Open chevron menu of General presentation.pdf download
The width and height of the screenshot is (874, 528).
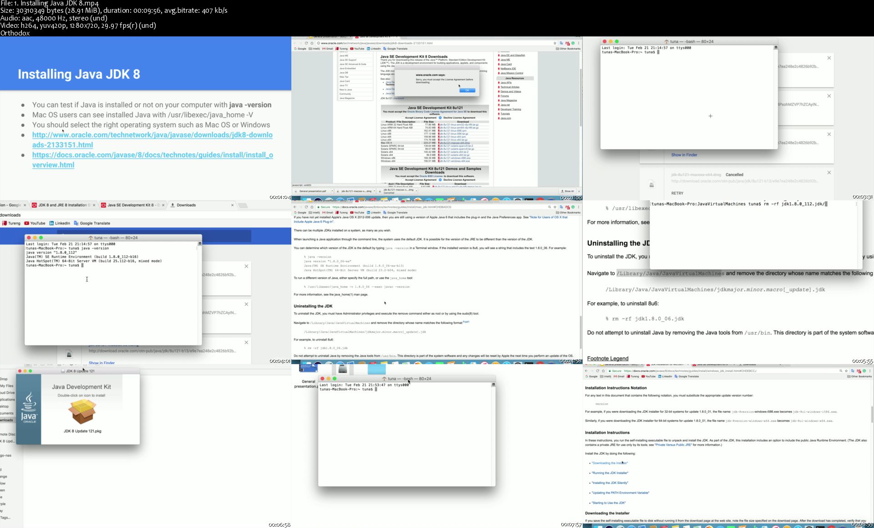tap(332, 191)
